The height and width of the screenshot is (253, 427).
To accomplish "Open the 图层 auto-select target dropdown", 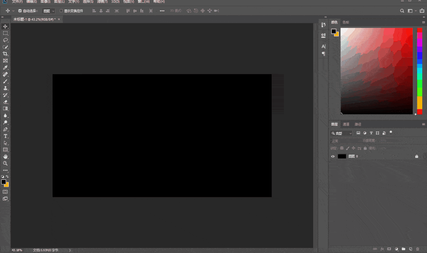I will point(49,11).
